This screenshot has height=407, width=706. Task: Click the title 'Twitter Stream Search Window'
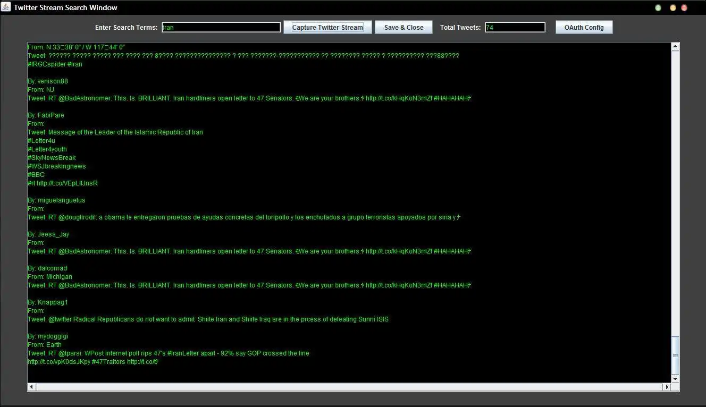[65, 7]
